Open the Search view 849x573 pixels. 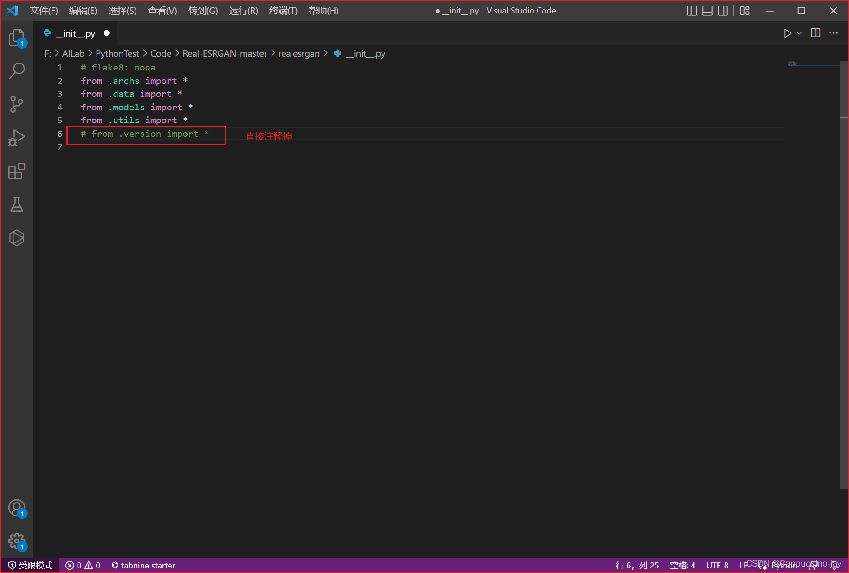click(17, 71)
